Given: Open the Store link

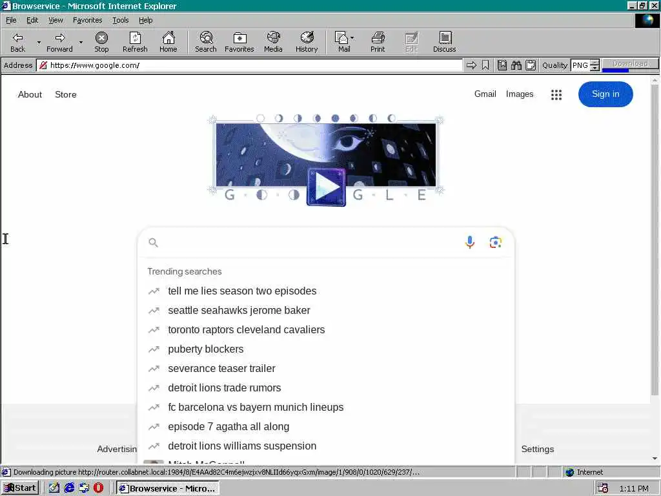Looking at the screenshot, I should 66,94.
